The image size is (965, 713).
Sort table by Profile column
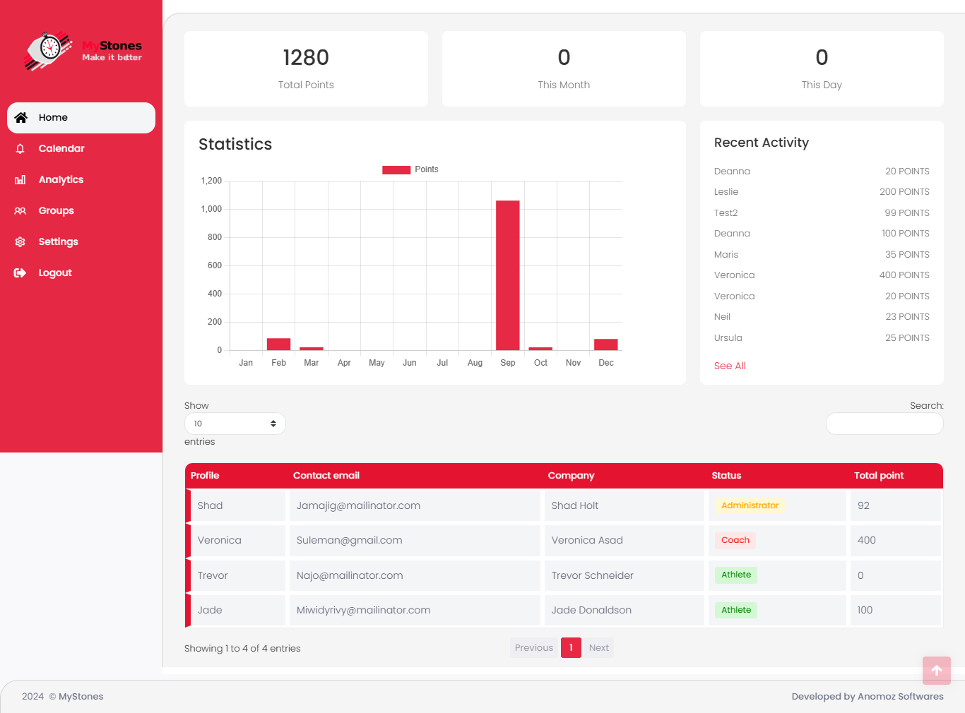[205, 476]
